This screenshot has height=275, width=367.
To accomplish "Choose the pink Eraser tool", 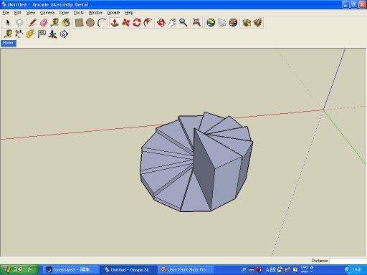I will click(x=44, y=23).
